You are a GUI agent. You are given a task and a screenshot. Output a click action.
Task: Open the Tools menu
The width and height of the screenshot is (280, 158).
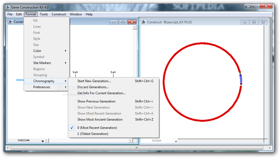click(44, 14)
